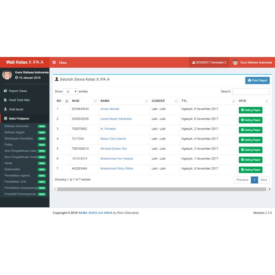Open the Show entries count dropdown
This screenshot has height=275, width=275.
click(70, 92)
